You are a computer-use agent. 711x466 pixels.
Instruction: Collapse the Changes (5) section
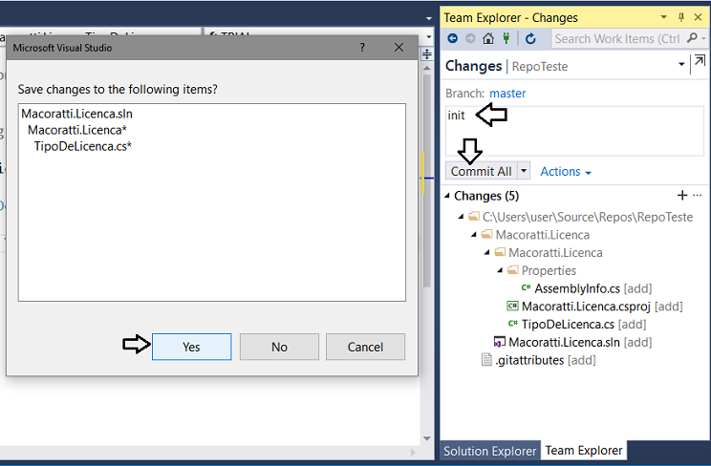(x=447, y=196)
